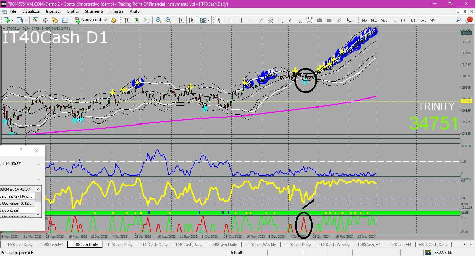The width and height of the screenshot is (475, 256).
Task: Click alert dialog help question mark
Action: coord(21,150)
